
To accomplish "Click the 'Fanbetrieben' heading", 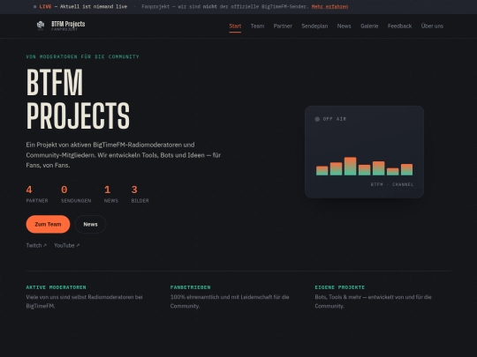I will click(x=191, y=287).
